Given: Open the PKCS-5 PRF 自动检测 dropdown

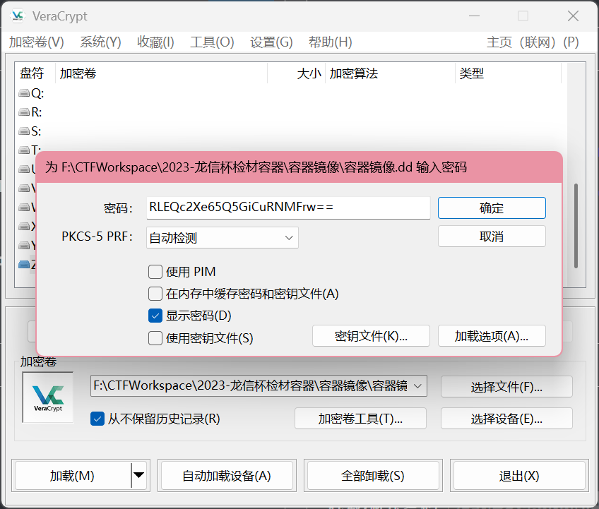Looking at the screenshot, I should coord(223,237).
